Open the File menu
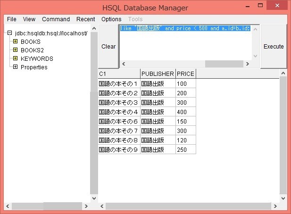The height and width of the screenshot is (214, 291). [12, 19]
